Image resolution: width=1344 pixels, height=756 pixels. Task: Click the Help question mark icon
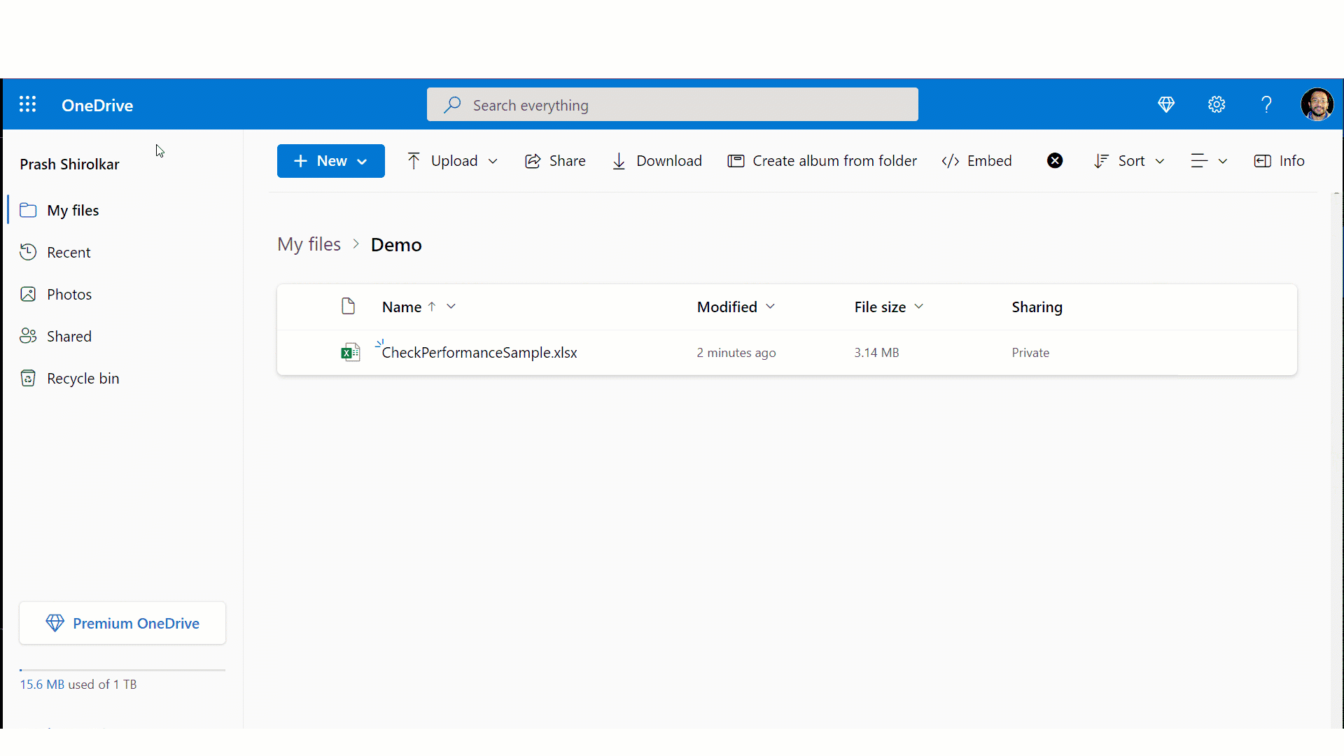pos(1266,105)
